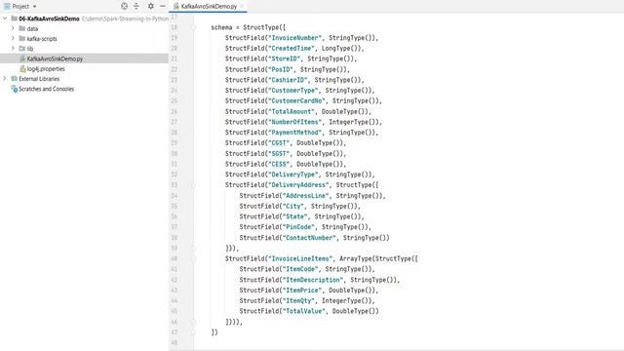Image resolution: width=624 pixels, height=351 pixels.
Task: Click the "AddressLine" string in code
Action: [305, 195]
